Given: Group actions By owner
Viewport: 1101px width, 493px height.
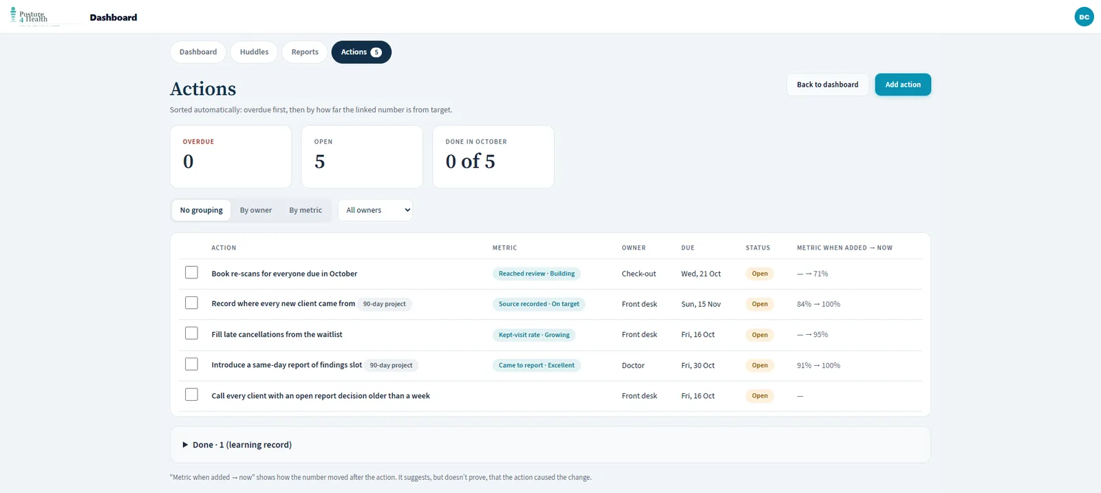Looking at the screenshot, I should pyautogui.click(x=255, y=210).
